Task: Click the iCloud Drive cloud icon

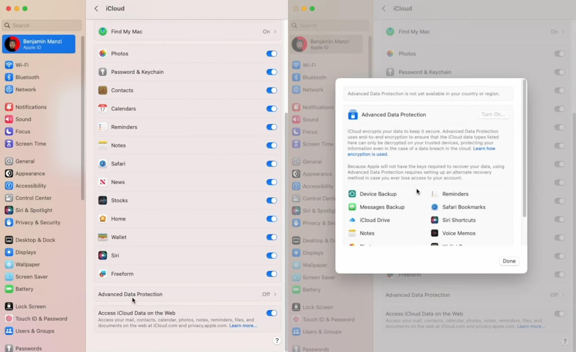Action: click(x=352, y=220)
